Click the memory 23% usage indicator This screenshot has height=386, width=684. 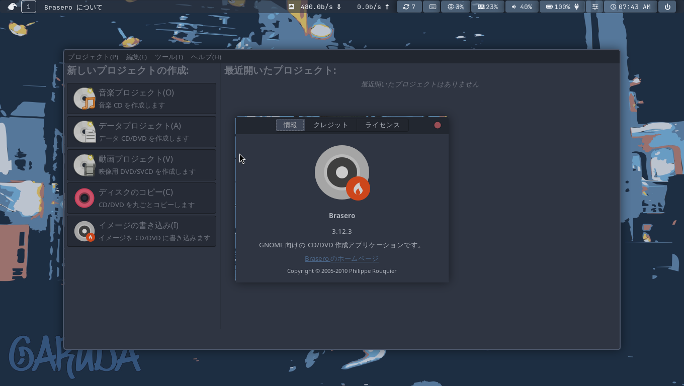point(488,7)
